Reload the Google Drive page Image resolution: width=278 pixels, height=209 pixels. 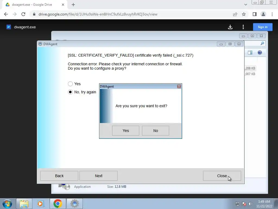(x=23, y=14)
